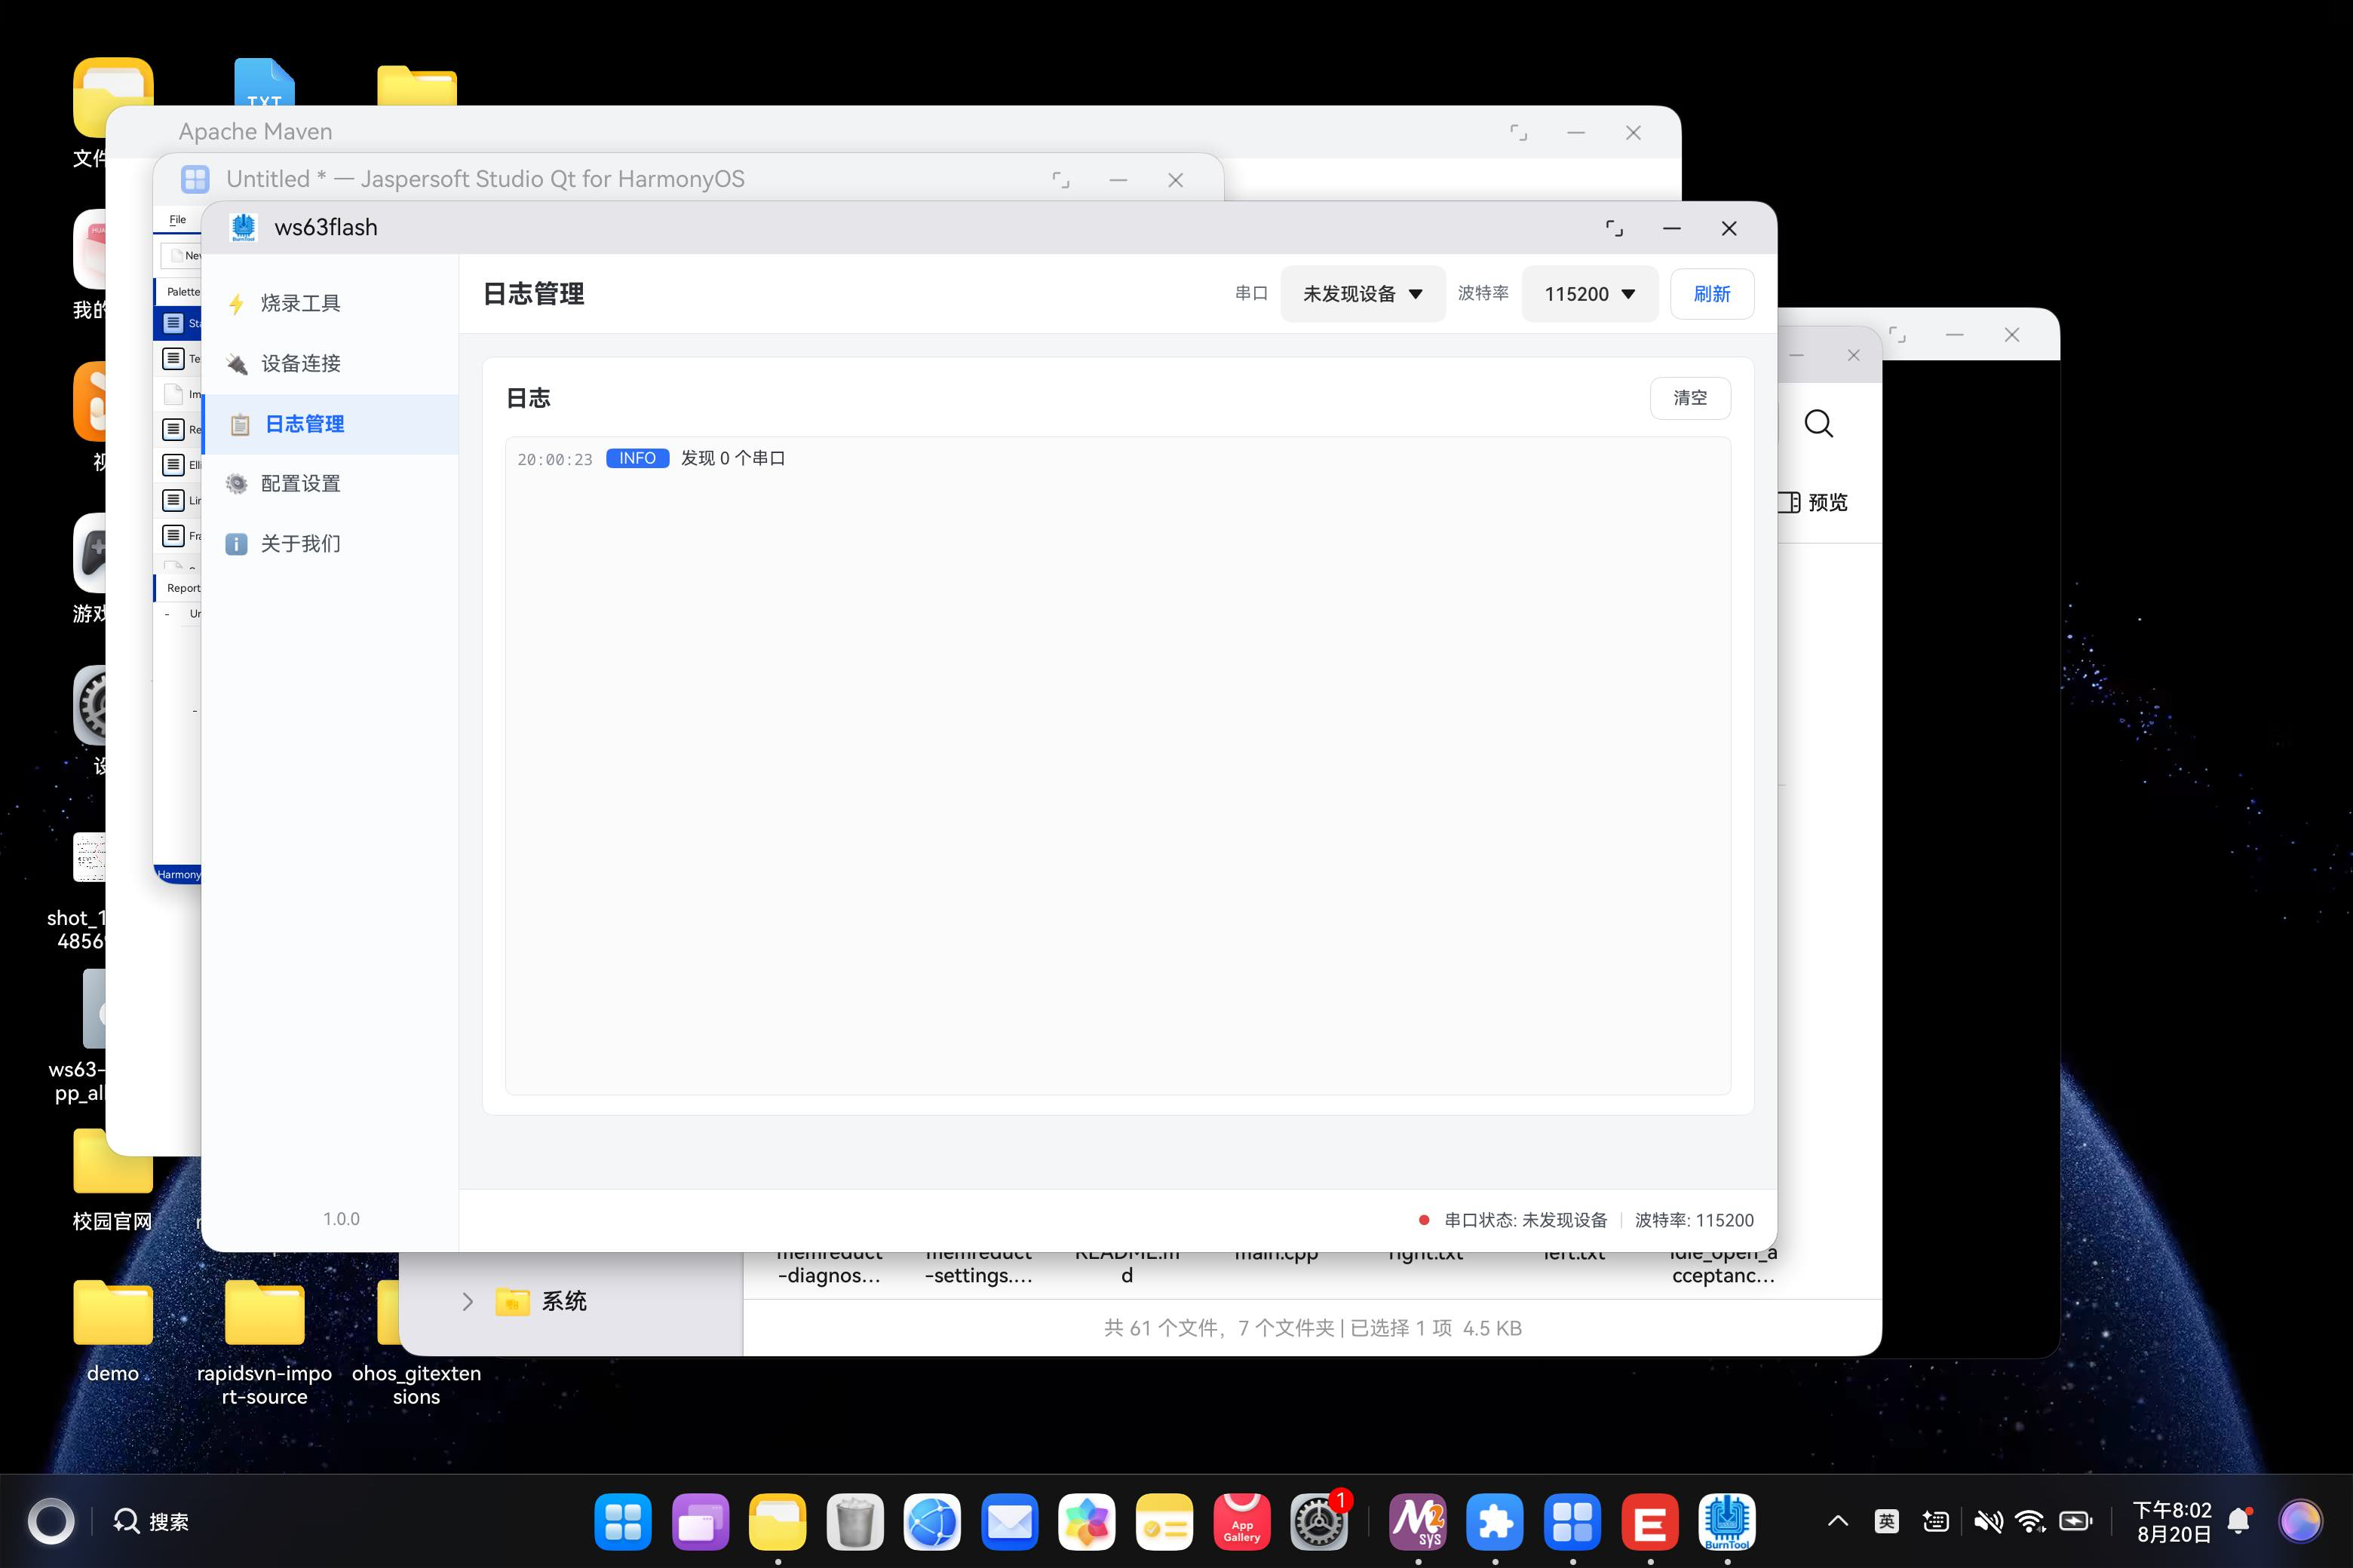Click the log message 发现 0 个串口

tap(733, 458)
